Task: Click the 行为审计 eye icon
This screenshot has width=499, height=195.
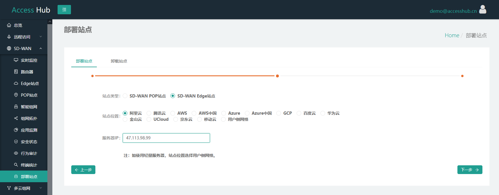Action: tap(16, 153)
